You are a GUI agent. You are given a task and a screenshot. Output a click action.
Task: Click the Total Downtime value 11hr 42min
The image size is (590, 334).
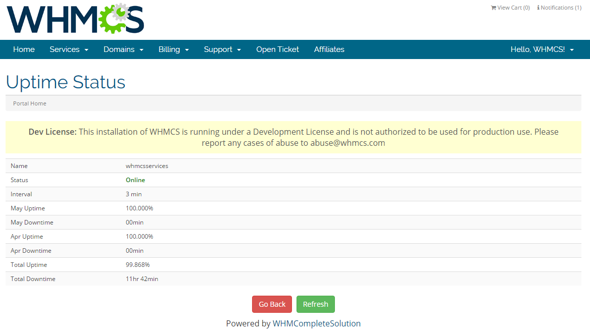click(x=142, y=279)
